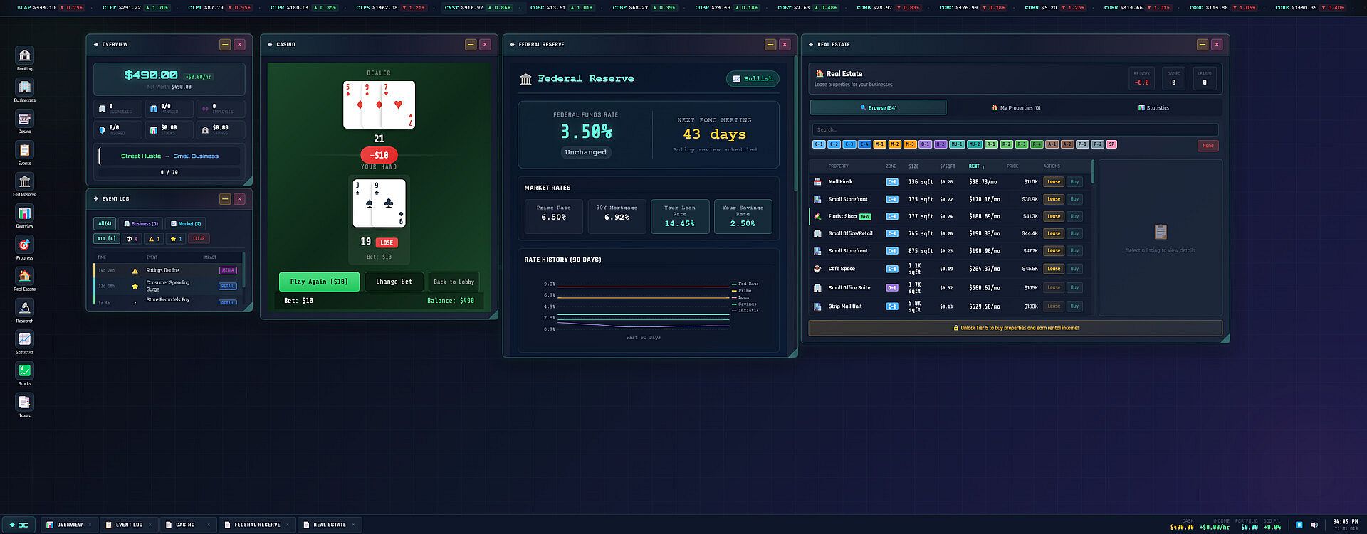The image size is (1367, 534).
Task: Switch to the My Properties tab
Action: pyautogui.click(x=1016, y=107)
